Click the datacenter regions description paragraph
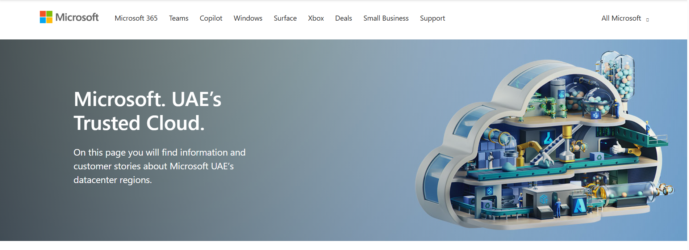689x250 pixels. (159, 166)
